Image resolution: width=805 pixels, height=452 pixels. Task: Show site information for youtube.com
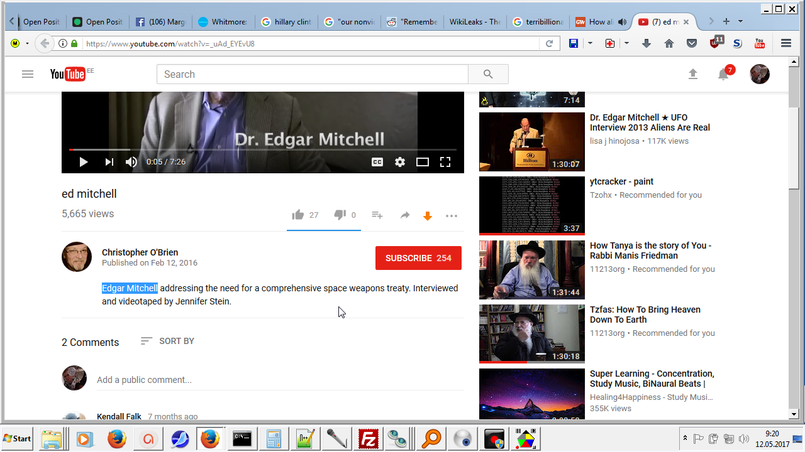coord(63,44)
